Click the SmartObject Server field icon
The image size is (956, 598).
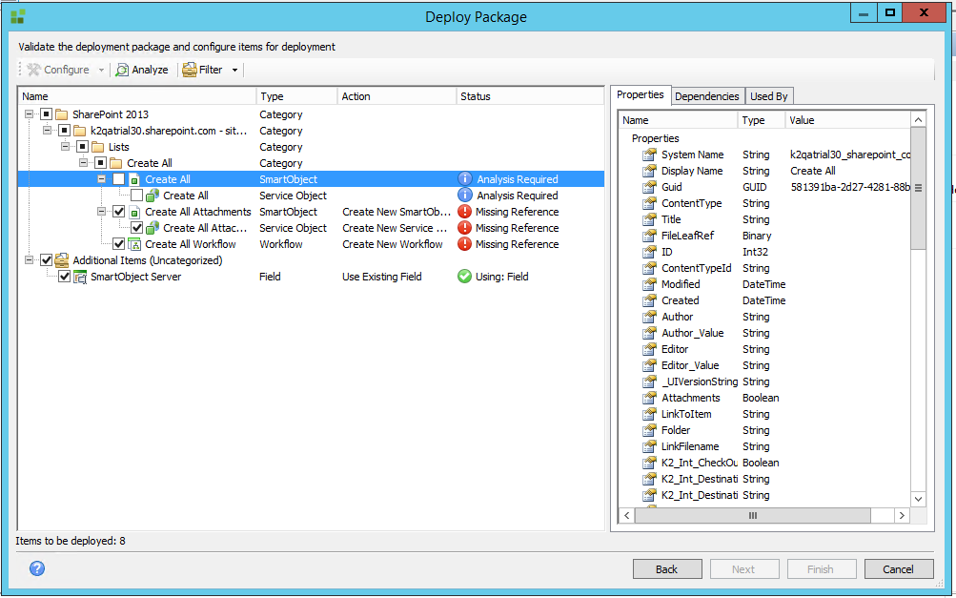point(81,277)
